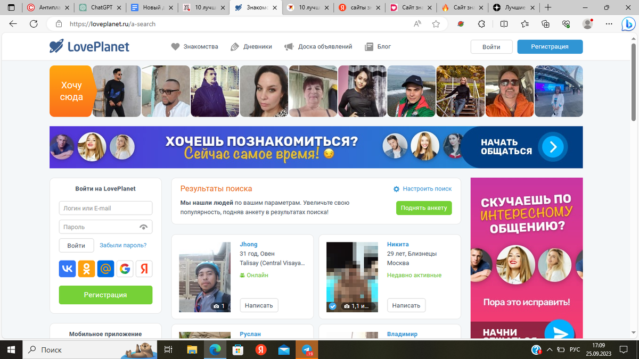Open Edge browser on taskbar
Viewport: 639px width, 359px height.
tap(215, 349)
